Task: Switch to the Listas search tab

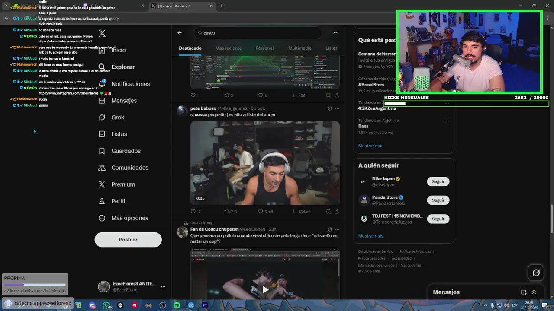Action: tap(331, 48)
